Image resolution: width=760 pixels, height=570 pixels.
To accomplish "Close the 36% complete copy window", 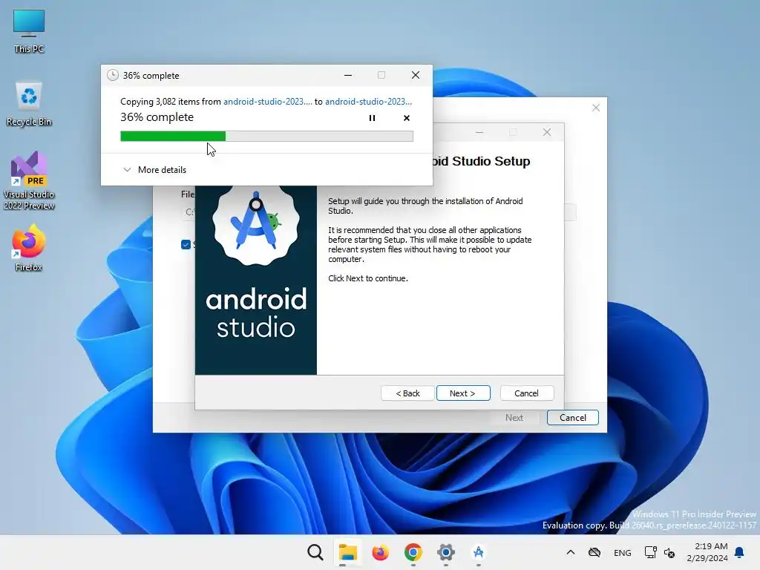I will tap(416, 75).
